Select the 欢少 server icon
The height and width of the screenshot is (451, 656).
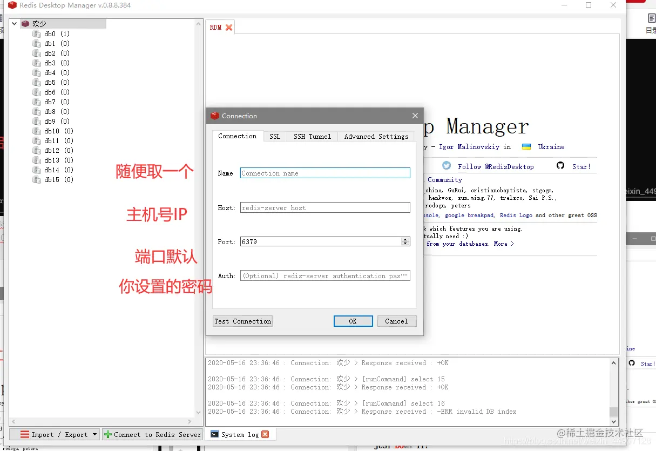pos(25,24)
